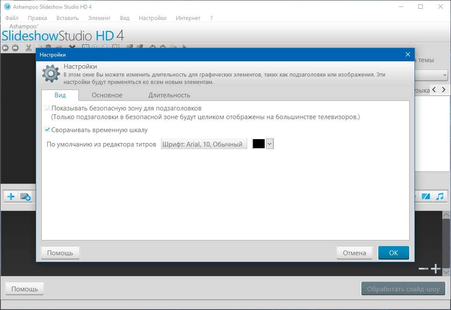Open the font color dropdown arrow

(x=269, y=143)
